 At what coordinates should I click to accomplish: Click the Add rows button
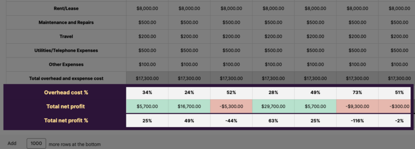12,143
